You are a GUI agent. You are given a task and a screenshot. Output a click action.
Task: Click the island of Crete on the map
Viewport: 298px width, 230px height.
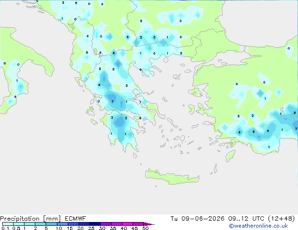pos(172,176)
